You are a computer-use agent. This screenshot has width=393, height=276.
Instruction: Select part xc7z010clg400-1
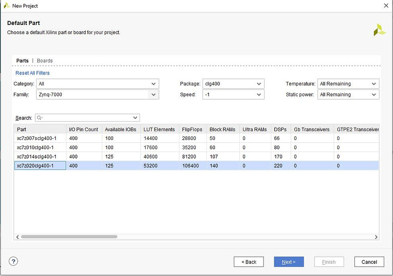[35, 147]
